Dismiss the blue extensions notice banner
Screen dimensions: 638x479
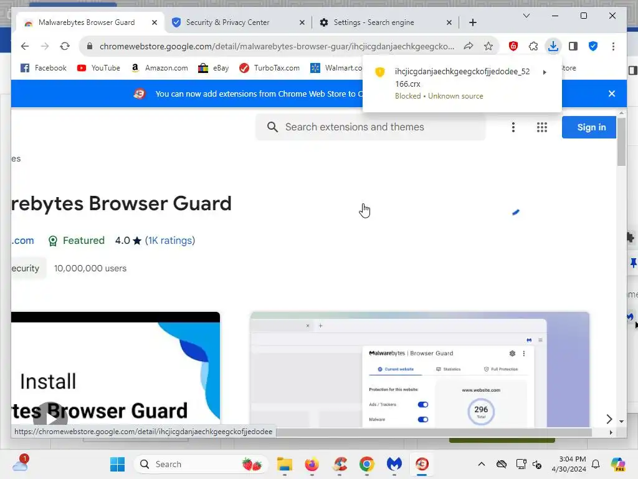coord(612,94)
